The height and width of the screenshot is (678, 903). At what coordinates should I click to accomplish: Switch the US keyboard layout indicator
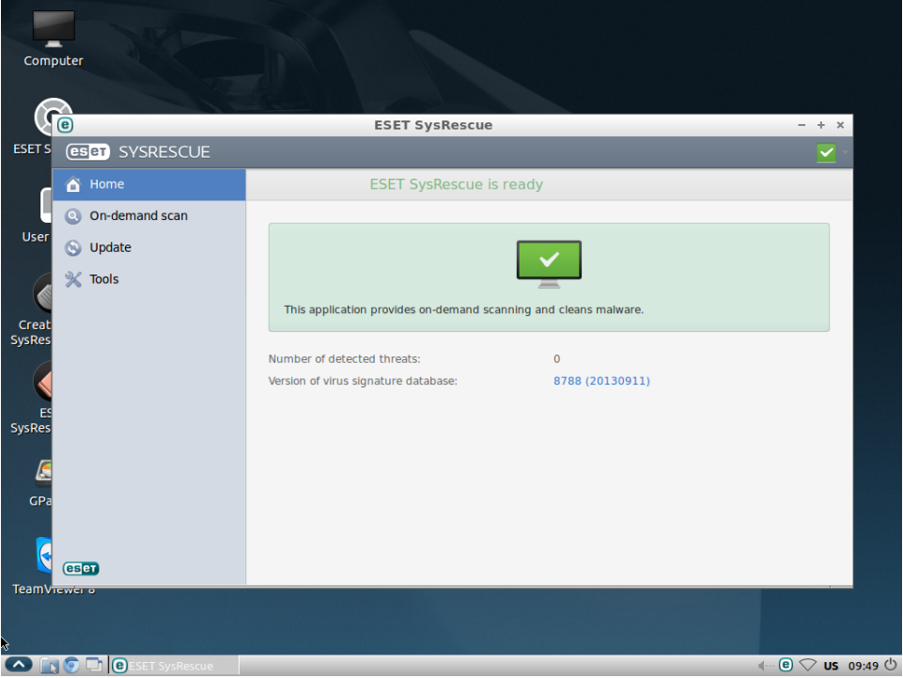click(x=831, y=666)
